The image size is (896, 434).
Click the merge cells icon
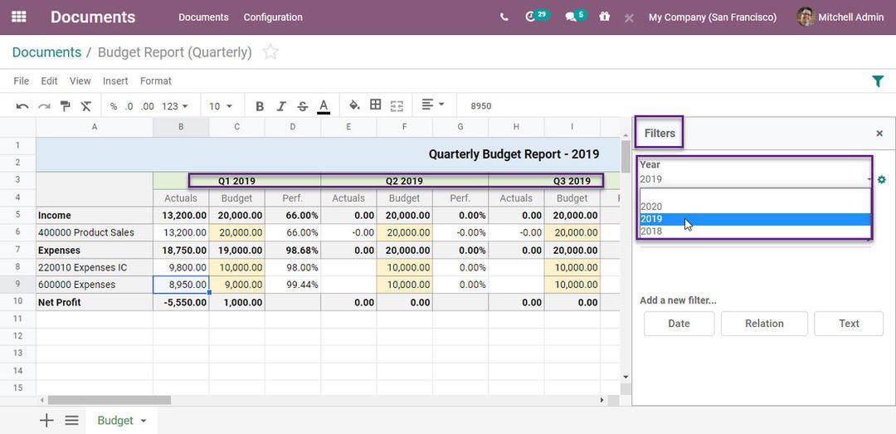pyautogui.click(x=397, y=105)
